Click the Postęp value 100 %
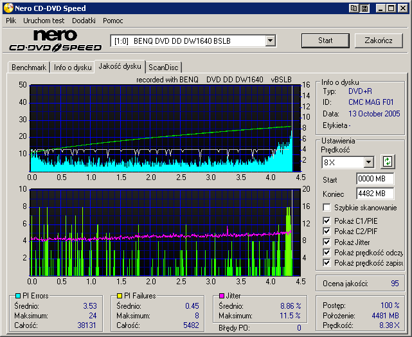 [x=390, y=305]
